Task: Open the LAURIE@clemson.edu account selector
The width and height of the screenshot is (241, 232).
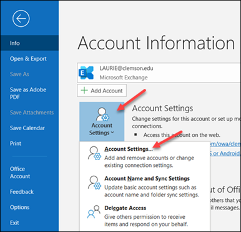Action: (x=159, y=73)
